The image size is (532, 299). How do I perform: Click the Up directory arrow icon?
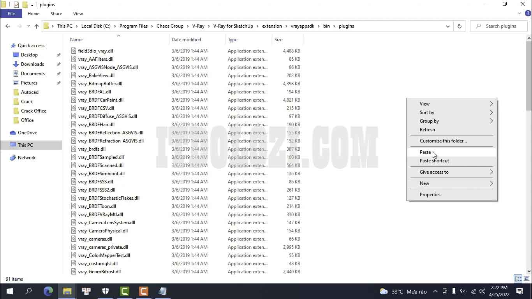click(37, 26)
